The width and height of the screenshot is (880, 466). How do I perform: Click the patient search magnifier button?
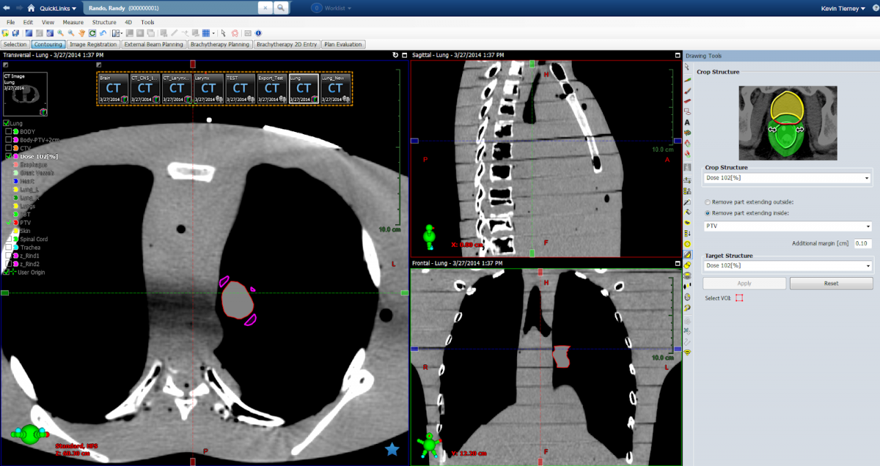click(x=280, y=8)
